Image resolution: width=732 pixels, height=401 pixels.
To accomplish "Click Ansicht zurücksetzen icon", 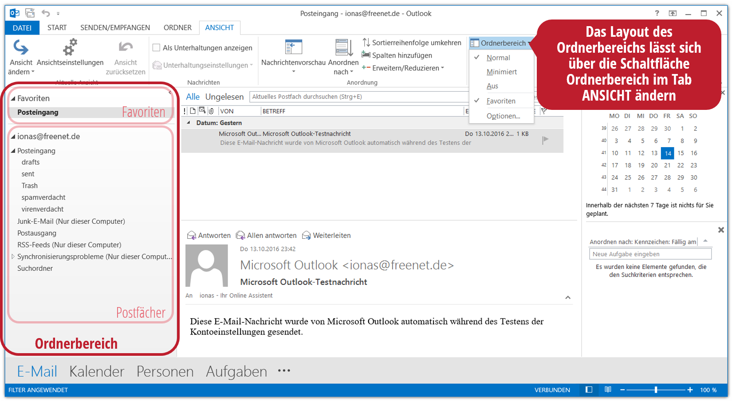I will 126,47.
